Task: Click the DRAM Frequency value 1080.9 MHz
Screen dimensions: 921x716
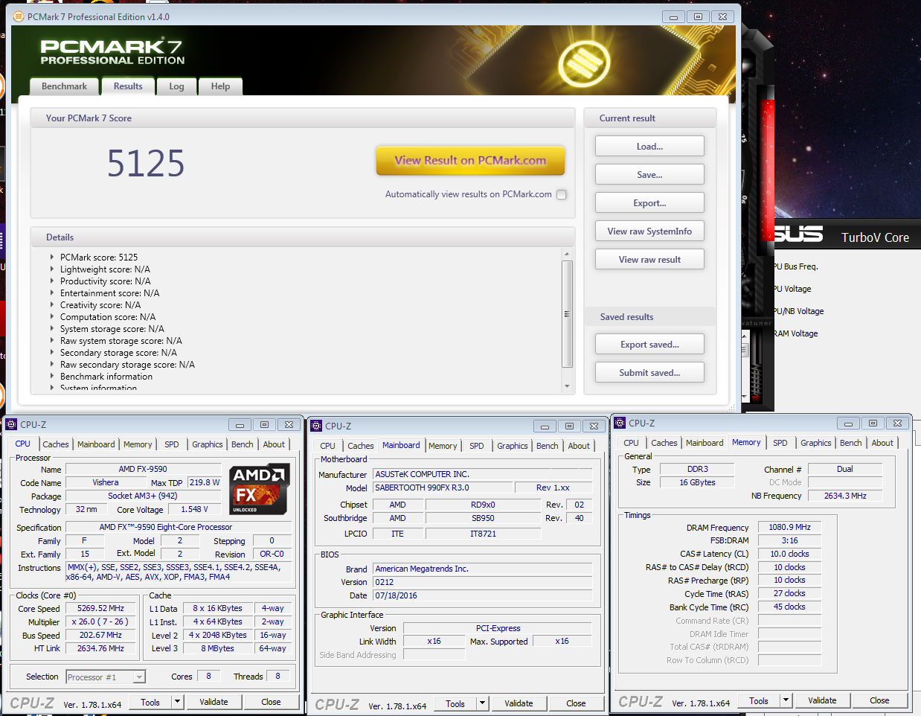Action: 789,527
